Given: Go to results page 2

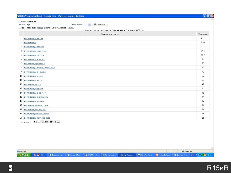Looking at the screenshot, I should pyautogui.click(x=34, y=122).
